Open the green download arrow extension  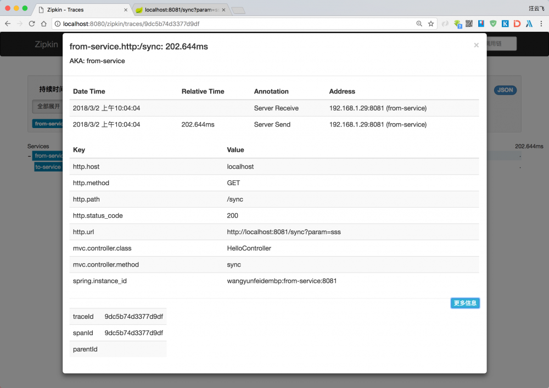457,24
